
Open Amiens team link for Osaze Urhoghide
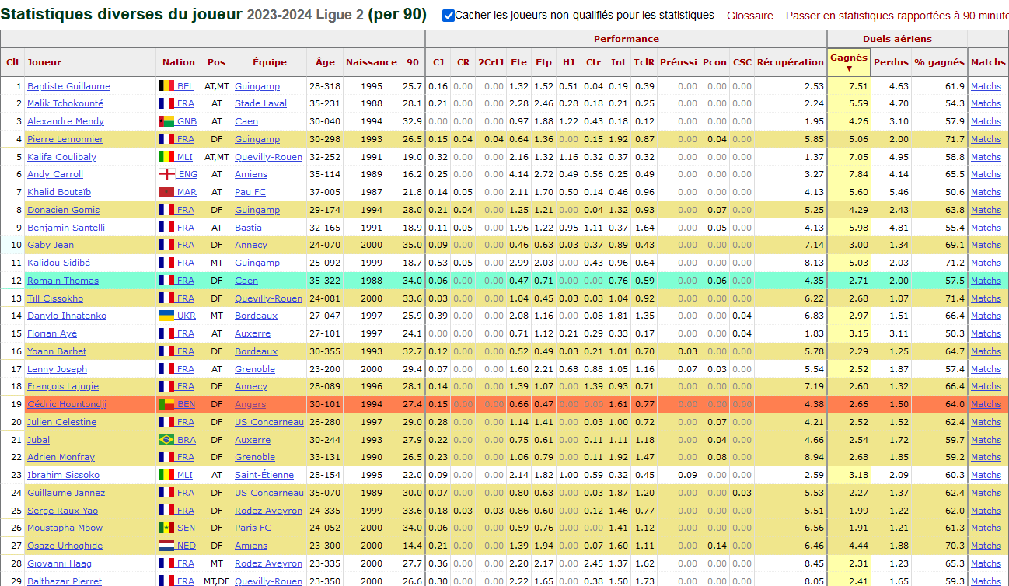pyautogui.click(x=251, y=546)
